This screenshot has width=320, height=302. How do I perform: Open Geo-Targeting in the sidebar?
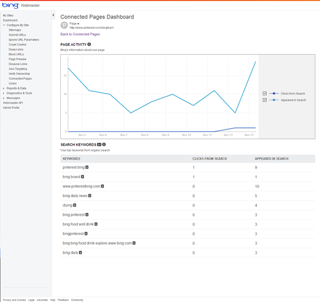[18, 69]
